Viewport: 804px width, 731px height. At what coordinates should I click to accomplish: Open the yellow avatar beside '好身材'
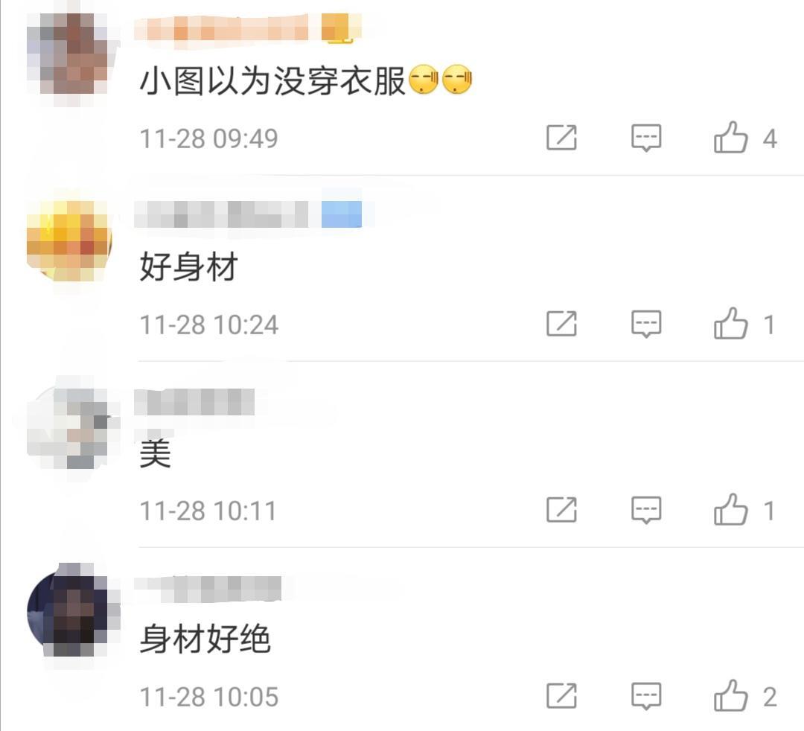click(x=68, y=240)
